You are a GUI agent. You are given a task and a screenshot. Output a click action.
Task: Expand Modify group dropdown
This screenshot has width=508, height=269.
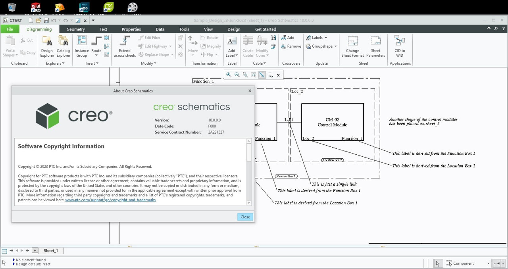click(x=148, y=63)
